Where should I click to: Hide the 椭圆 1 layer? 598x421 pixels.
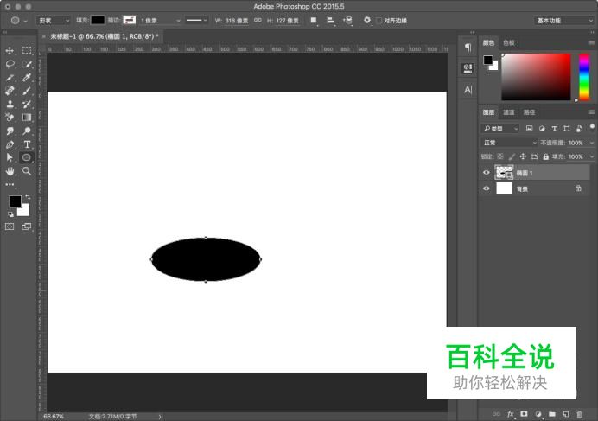coord(486,172)
